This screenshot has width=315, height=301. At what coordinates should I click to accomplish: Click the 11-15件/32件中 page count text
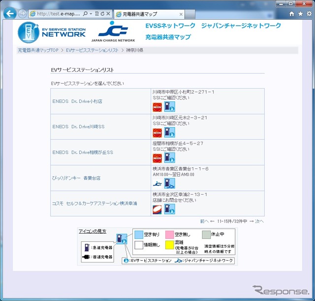click(232, 221)
